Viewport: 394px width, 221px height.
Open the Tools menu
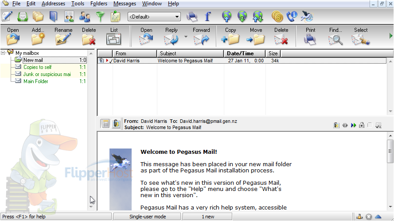[78, 4]
